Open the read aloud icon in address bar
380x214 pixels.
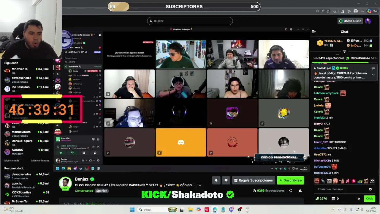323,11
